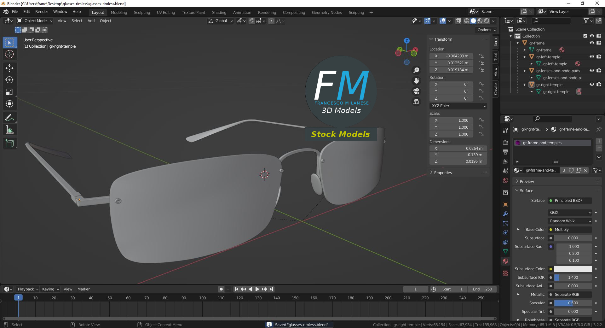The image size is (605, 328).
Task: Toggle camera view in viewport
Action: pos(416,91)
